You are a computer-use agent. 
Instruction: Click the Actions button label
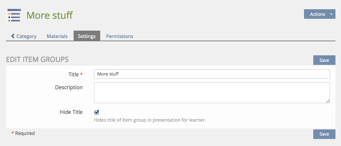(317, 14)
